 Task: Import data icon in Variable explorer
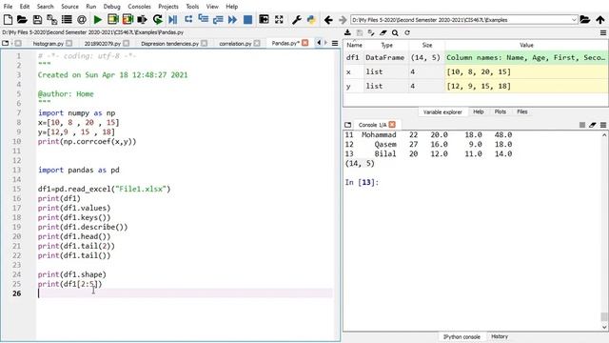347,32
